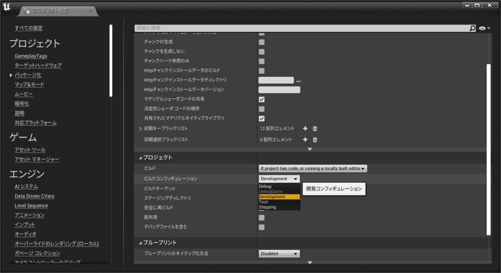Enable チャンクの生成 checkbox

(261, 42)
